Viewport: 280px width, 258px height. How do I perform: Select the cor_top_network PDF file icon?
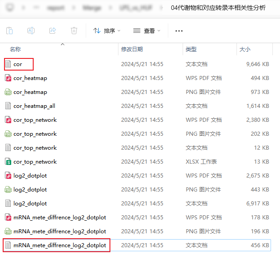8,120
